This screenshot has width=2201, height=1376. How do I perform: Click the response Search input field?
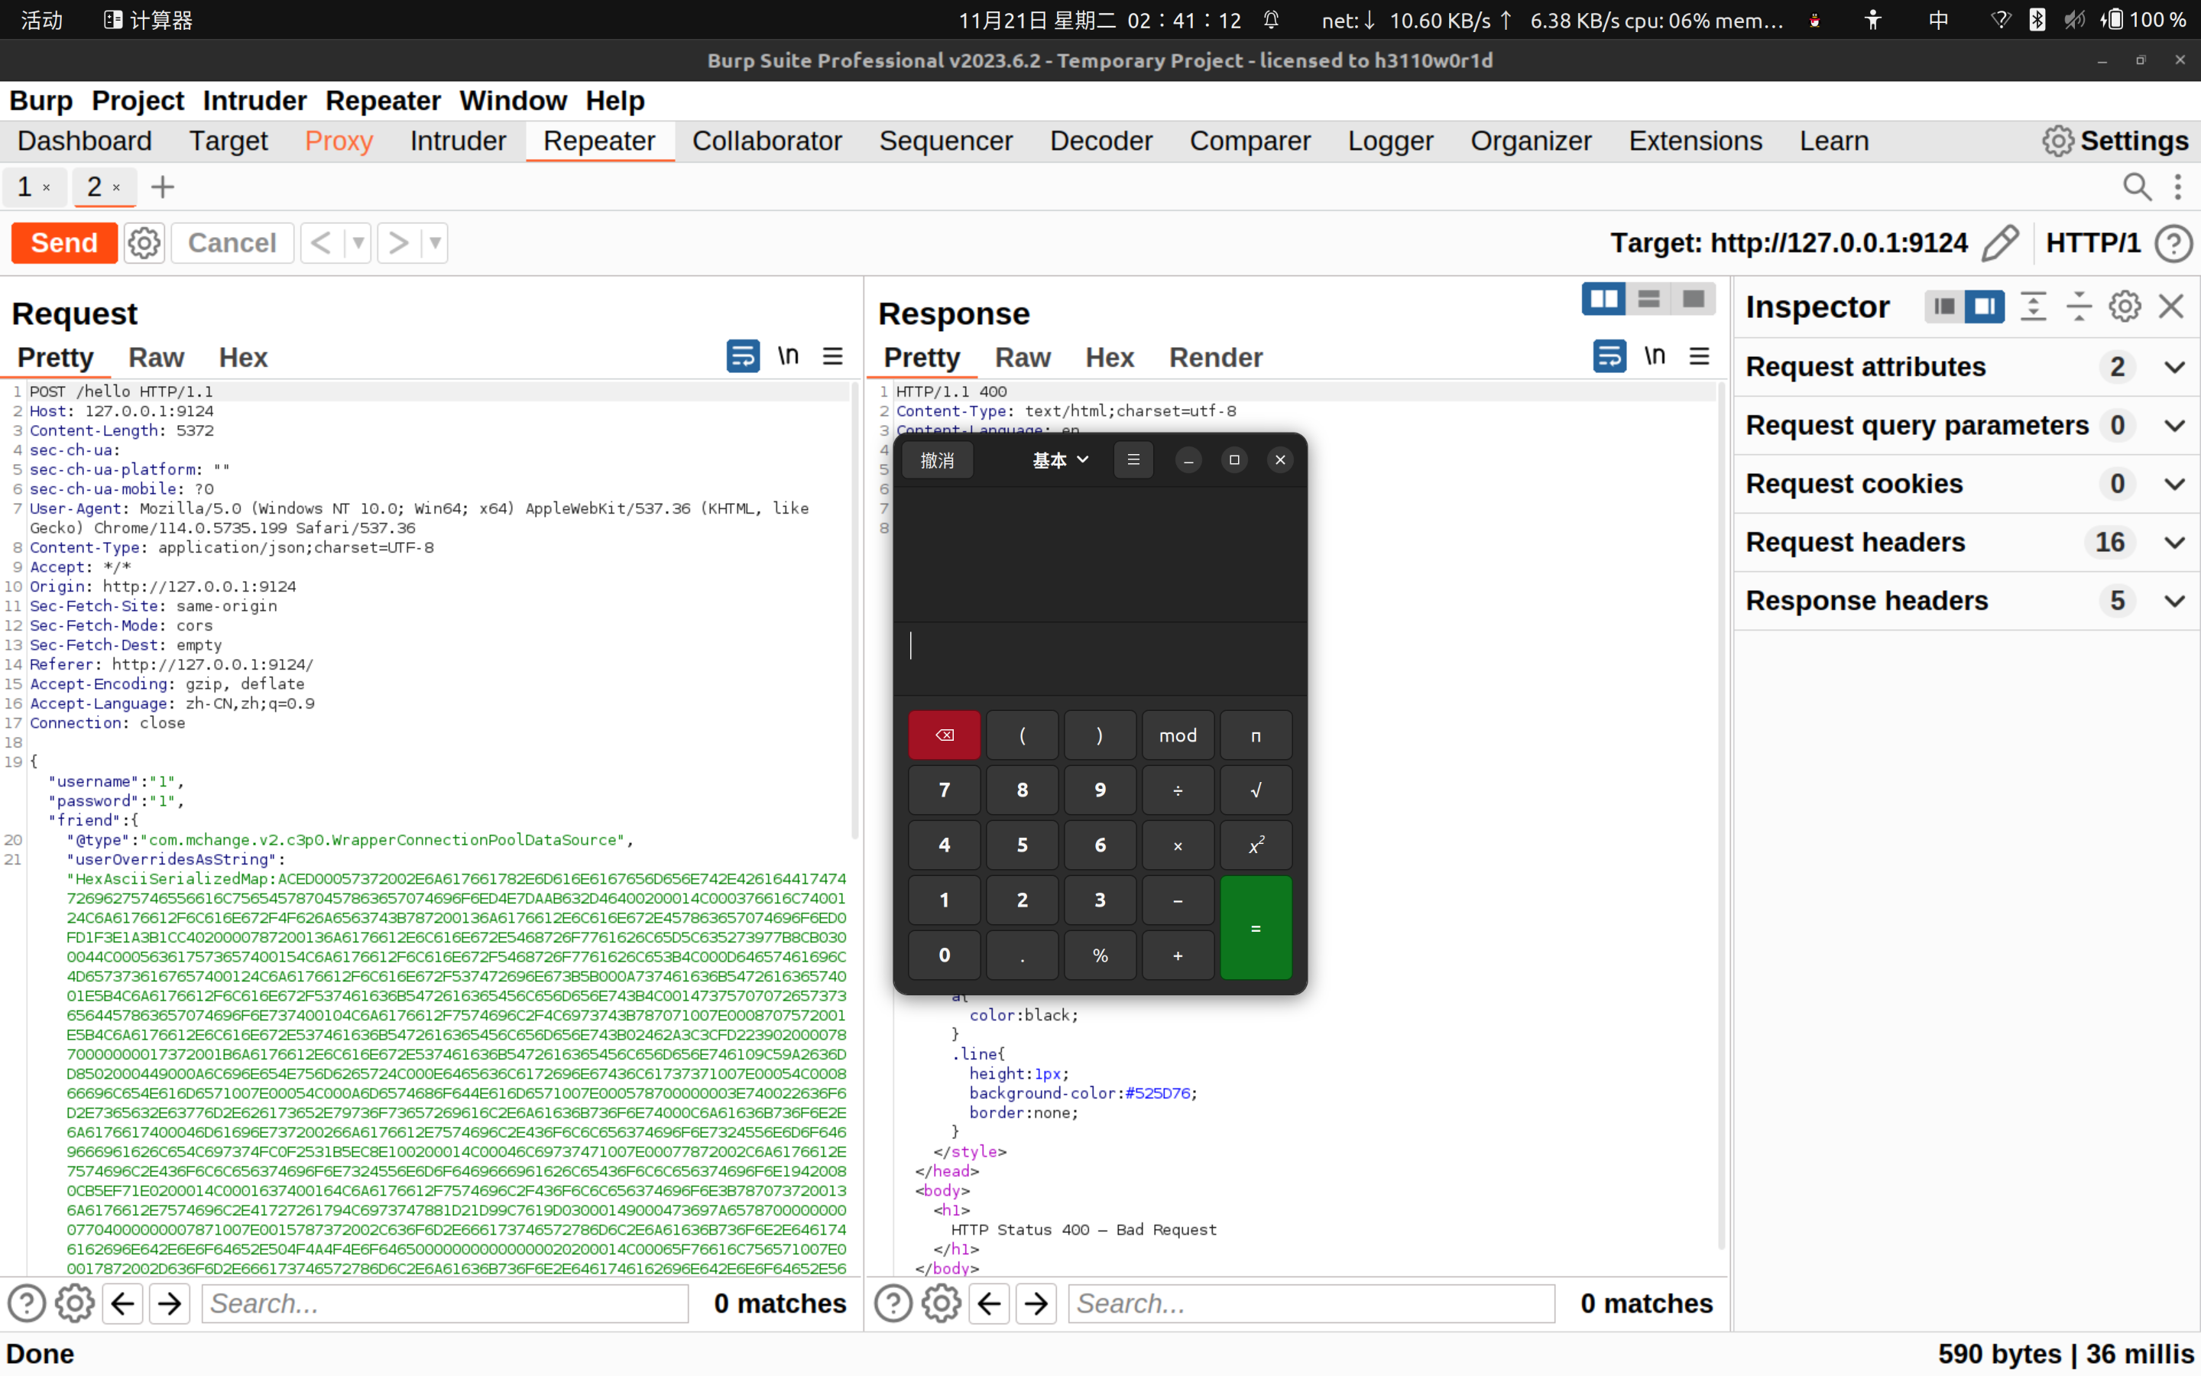(x=1311, y=1303)
